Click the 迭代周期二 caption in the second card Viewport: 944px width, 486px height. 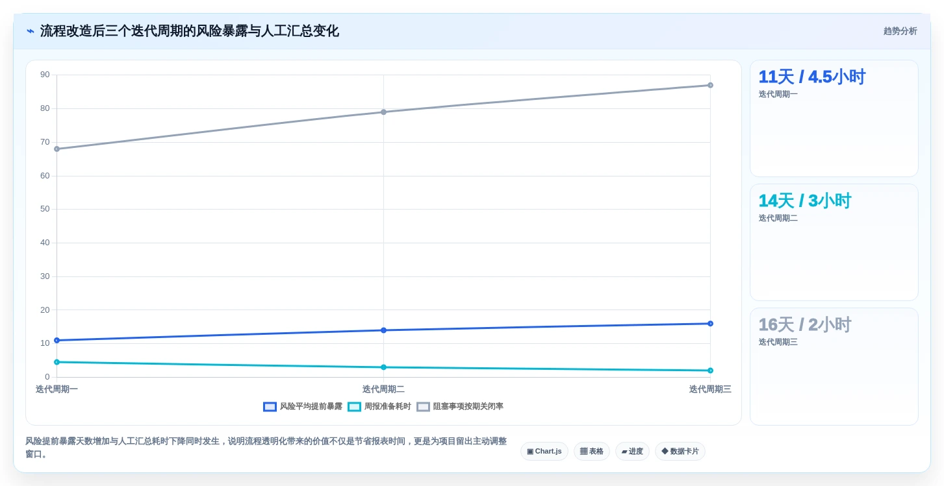778,218
